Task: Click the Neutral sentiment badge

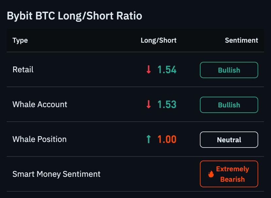Action: click(229, 140)
